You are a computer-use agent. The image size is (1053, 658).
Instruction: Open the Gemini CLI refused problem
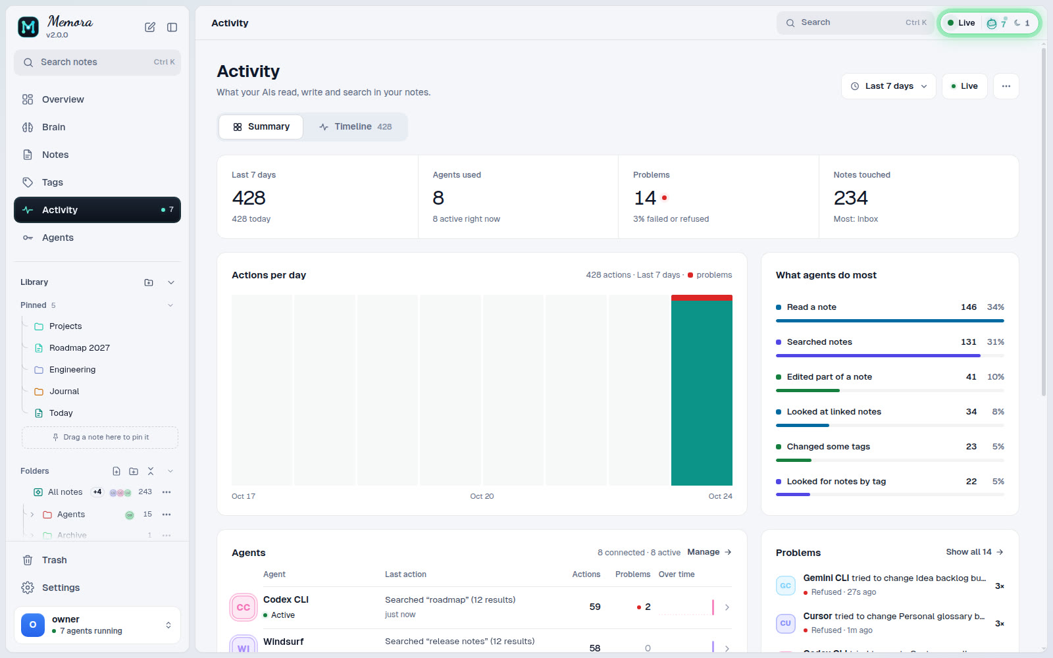pos(890,585)
